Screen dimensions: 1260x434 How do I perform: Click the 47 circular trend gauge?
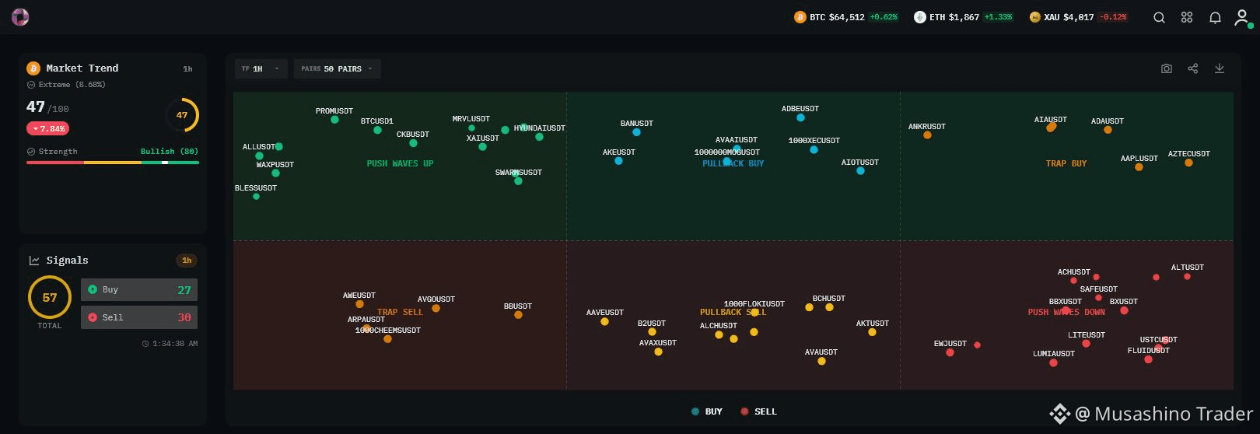[182, 115]
